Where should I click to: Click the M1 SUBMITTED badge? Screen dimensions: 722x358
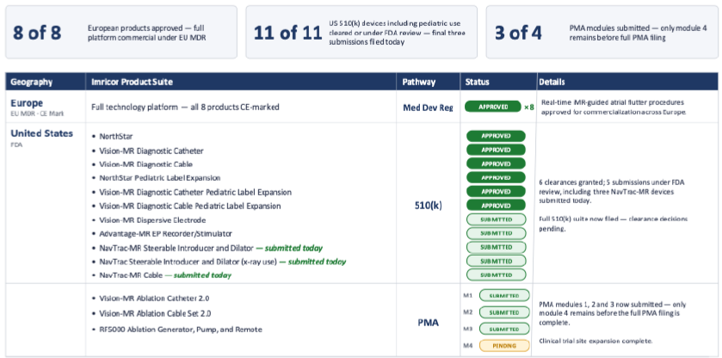tap(504, 296)
